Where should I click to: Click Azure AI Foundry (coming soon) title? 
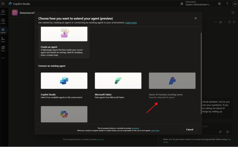click(x=166, y=94)
